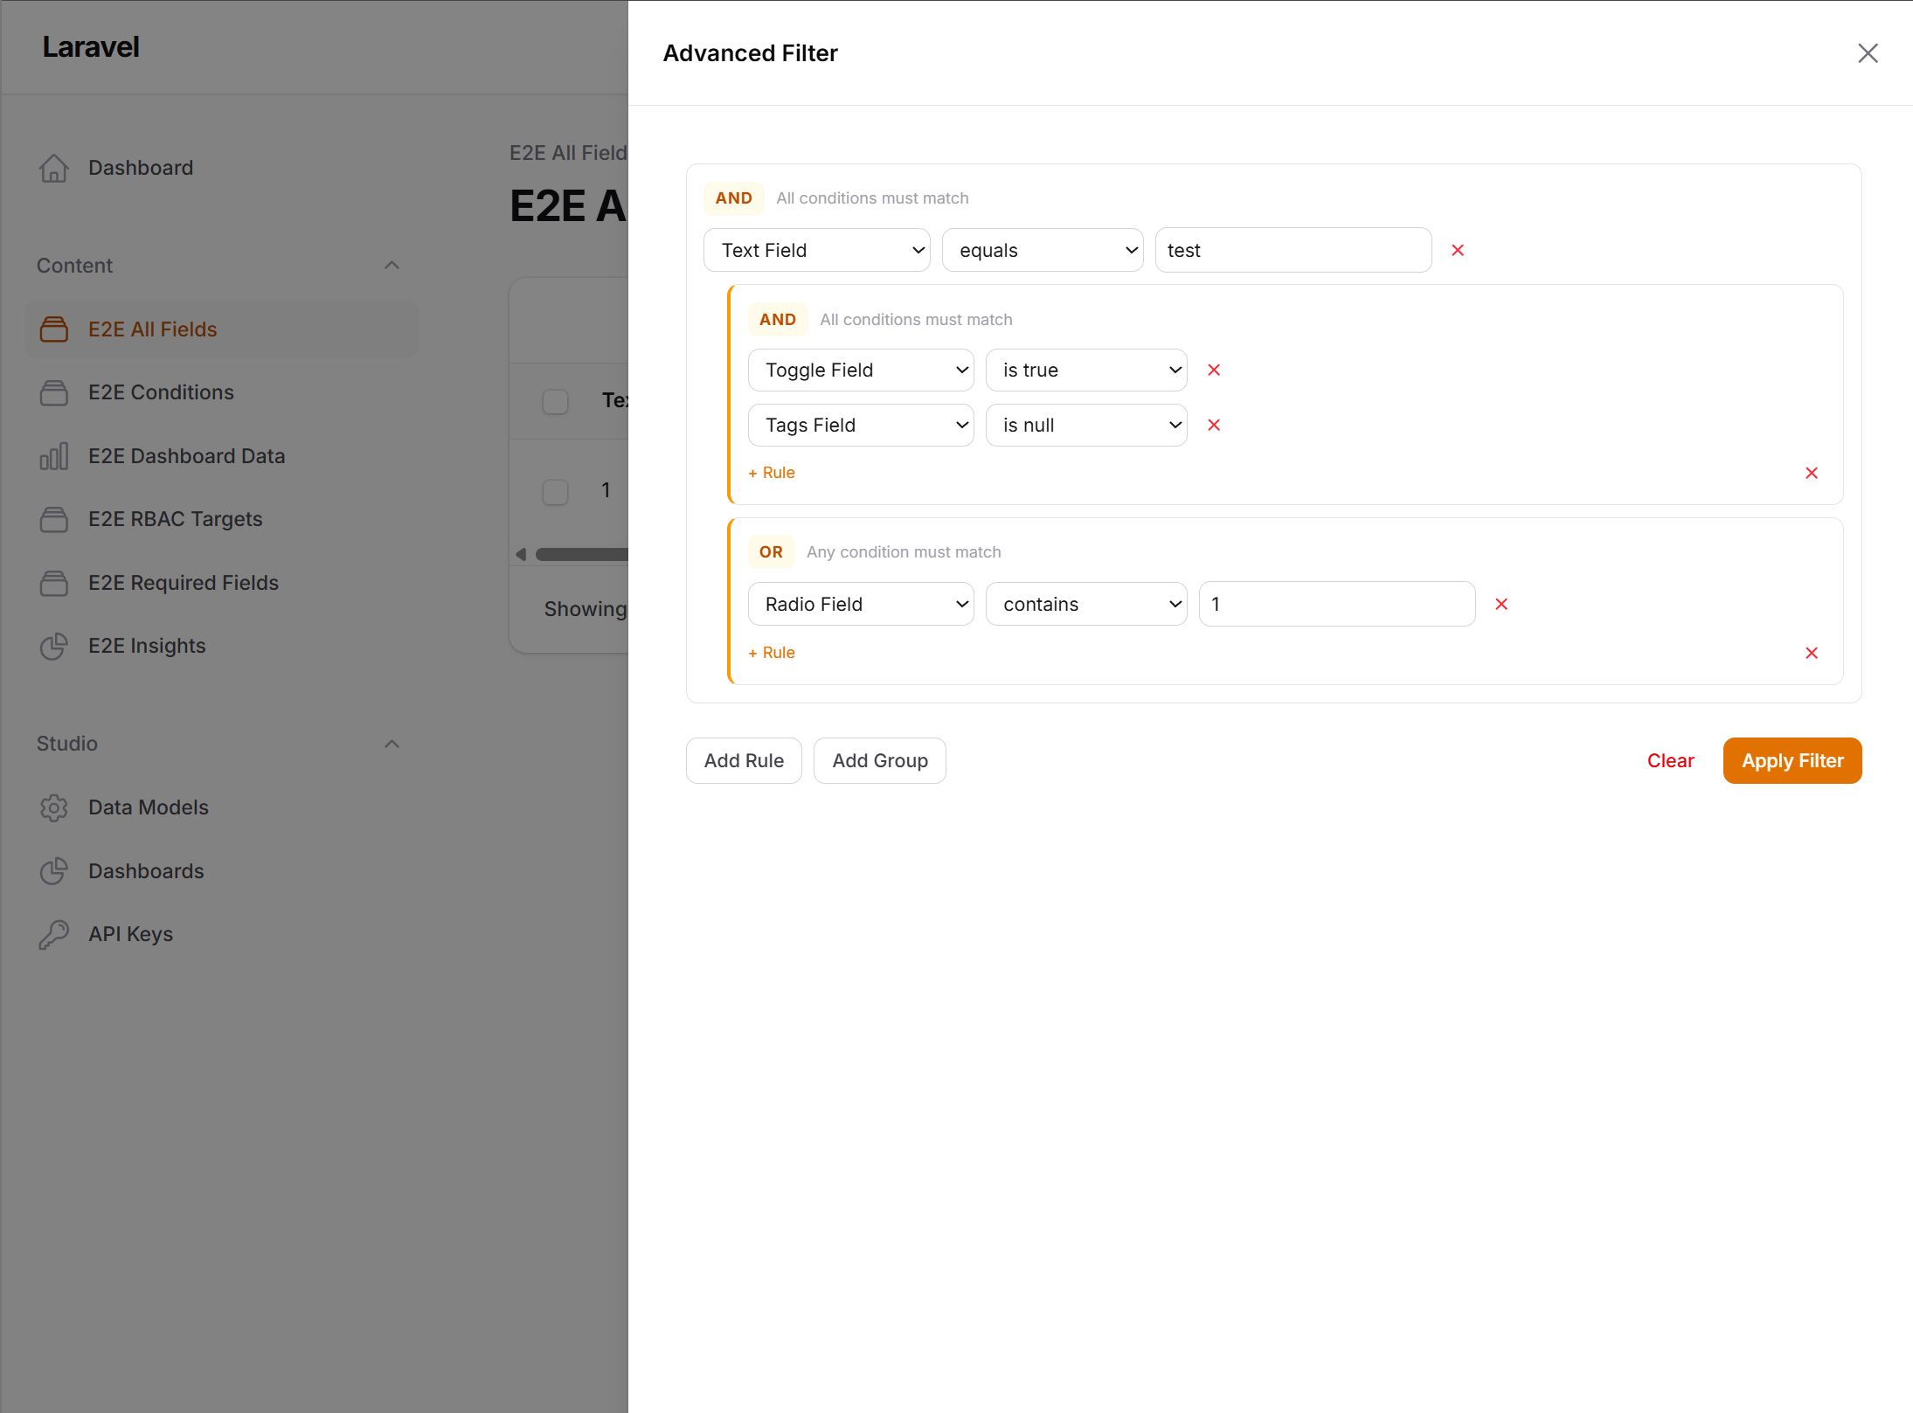Remove the Radio Field contains rule
The width and height of the screenshot is (1913, 1413).
pos(1501,605)
